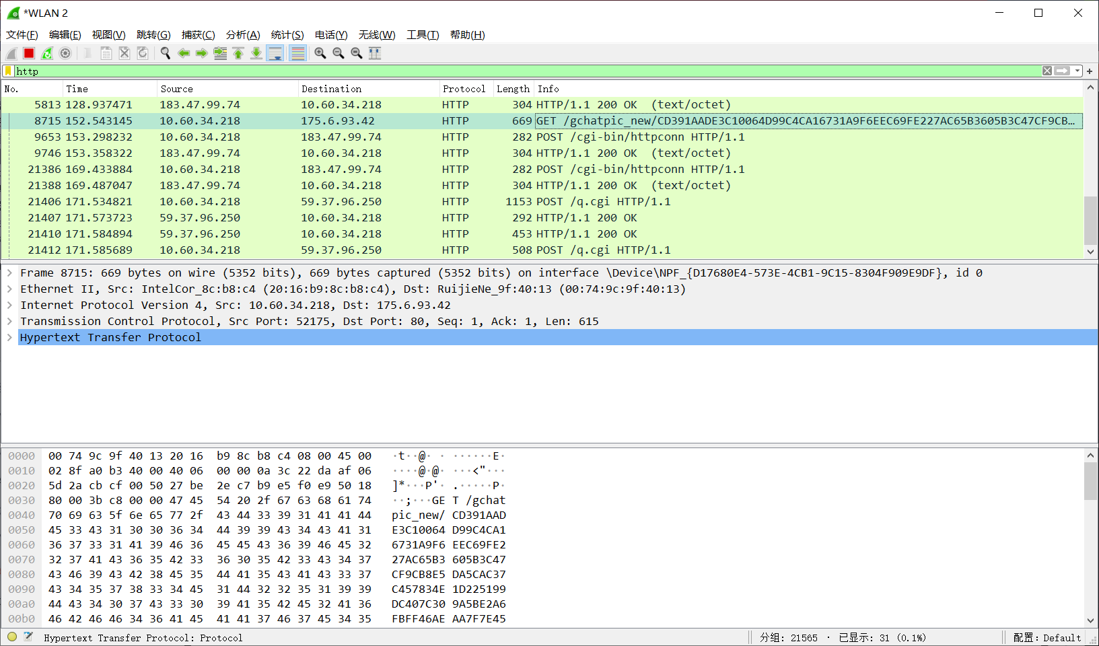Save the capture file icon

106,53
